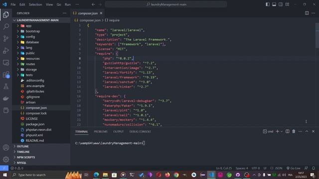Open Manage gear settings icon

tap(6, 159)
